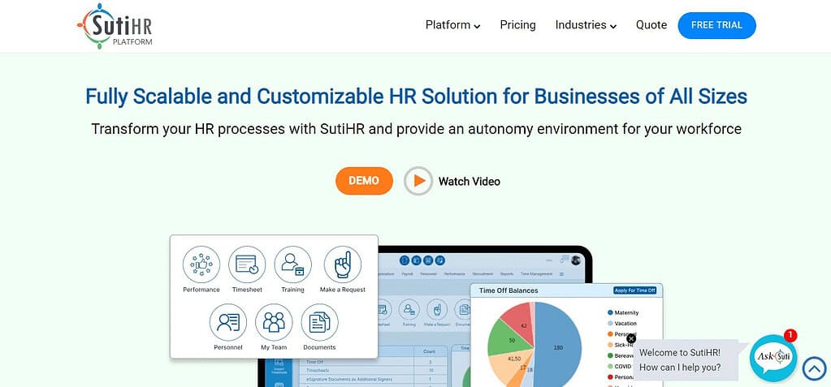Click the SutiHR Platform logo
This screenshot has height=387, width=831.
(115, 26)
